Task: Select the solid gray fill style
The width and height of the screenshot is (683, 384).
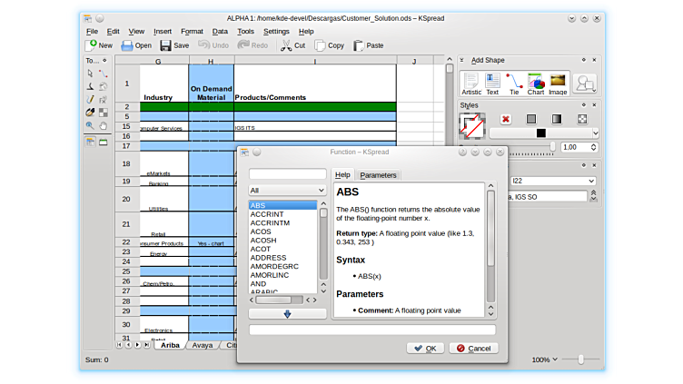Action: (531, 119)
